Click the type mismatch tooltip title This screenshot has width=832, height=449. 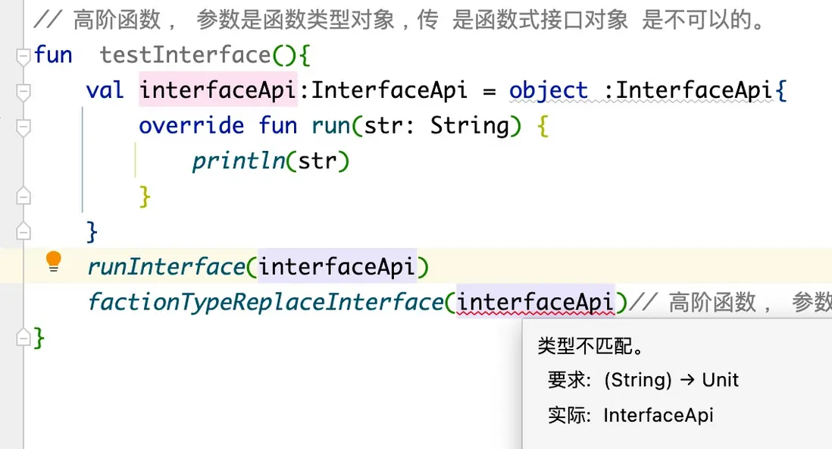coord(591,347)
